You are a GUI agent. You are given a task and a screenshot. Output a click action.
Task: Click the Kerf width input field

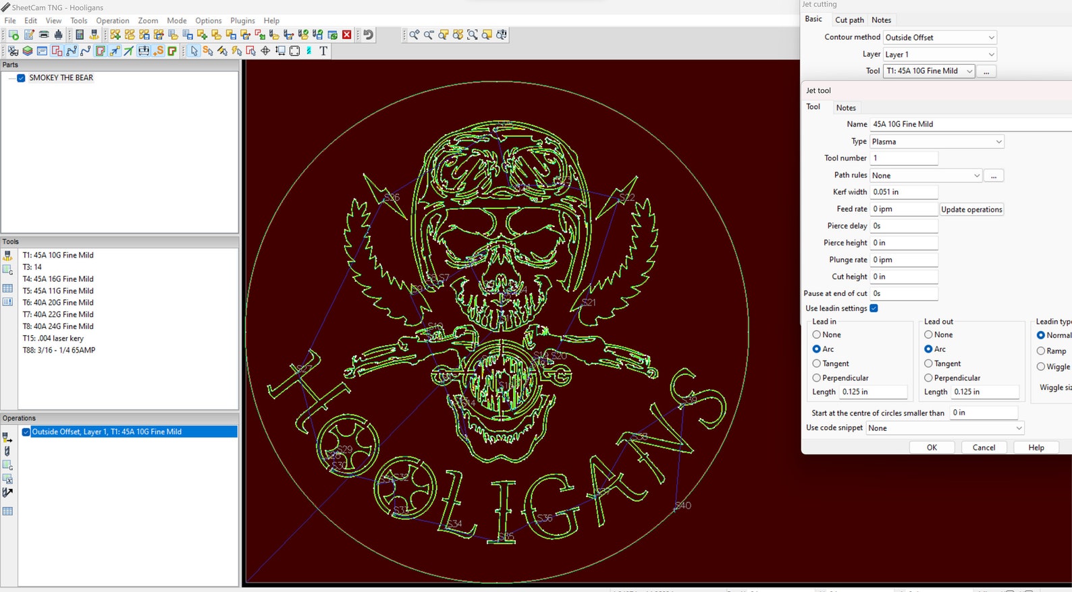pyautogui.click(x=903, y=192)
